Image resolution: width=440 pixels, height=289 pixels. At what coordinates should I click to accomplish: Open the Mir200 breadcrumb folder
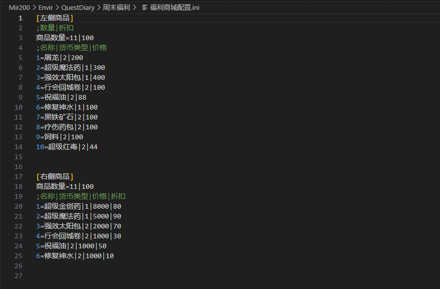pyautogui.click(x=19, y=7)
